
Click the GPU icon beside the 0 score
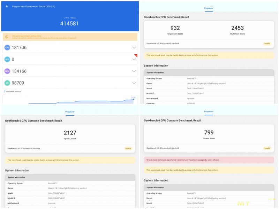7,59
